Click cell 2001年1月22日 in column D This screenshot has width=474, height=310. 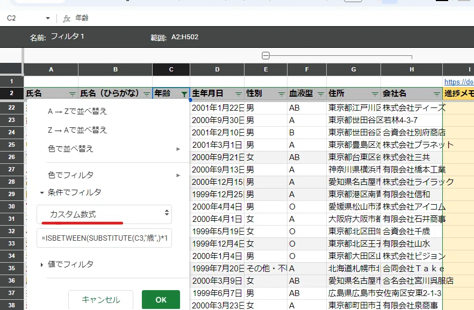pos(217,108)
